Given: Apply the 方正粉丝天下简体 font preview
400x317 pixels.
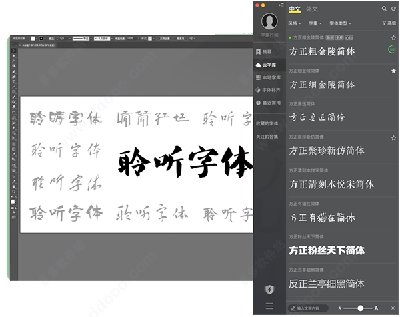Looking at the screenshot, I should click(x=327, y=250).
